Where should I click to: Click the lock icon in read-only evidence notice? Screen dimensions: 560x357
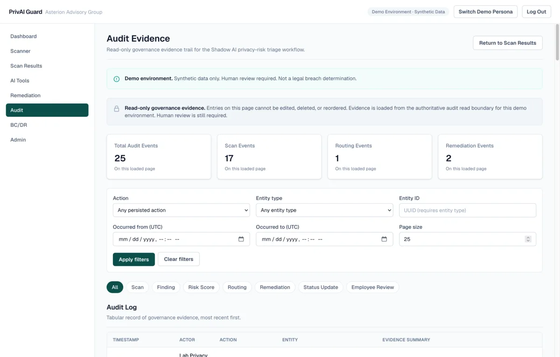tap(117, 109)
